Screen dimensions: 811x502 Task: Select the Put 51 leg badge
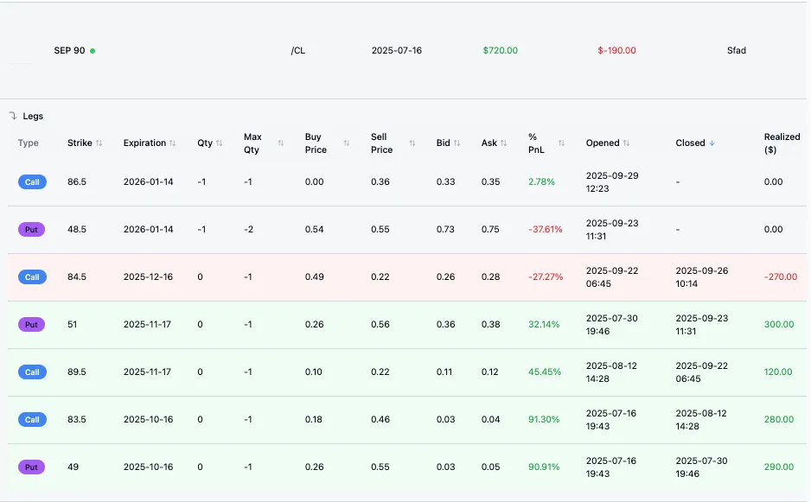point(31,325)
